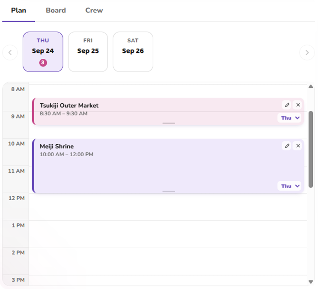318x289 pixels.
Task: Click the 8 AM time label
Action: coord(18,89)
